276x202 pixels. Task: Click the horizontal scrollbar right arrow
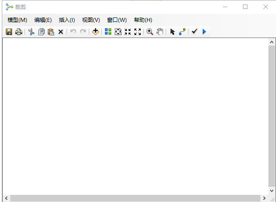point(264,198)
